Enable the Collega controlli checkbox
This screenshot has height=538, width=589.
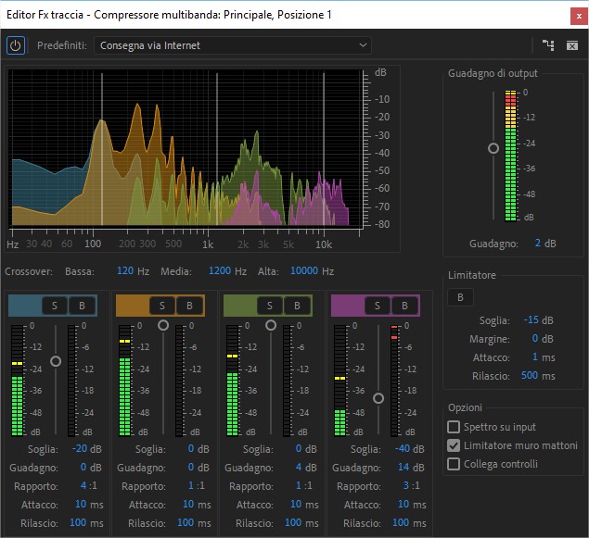(454, 464)
